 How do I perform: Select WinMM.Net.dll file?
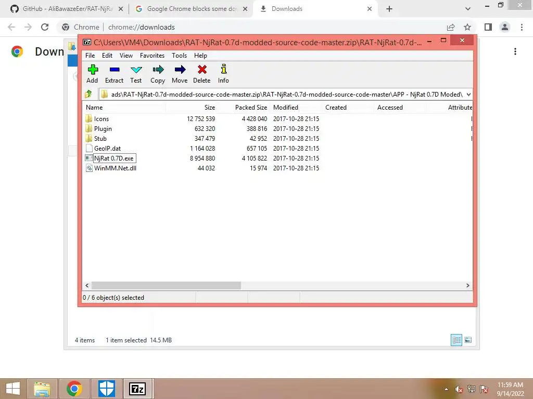pyautogui.click(x=115, y=168)
